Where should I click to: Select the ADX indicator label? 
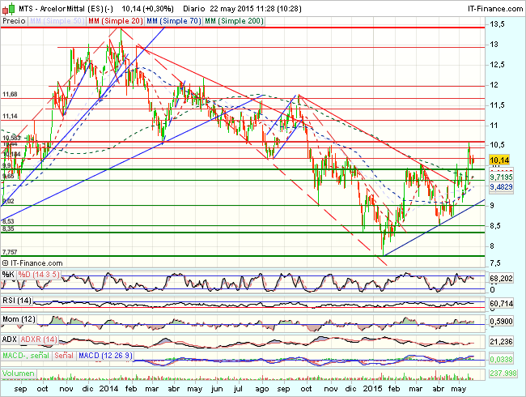click(x=9, y=339)
